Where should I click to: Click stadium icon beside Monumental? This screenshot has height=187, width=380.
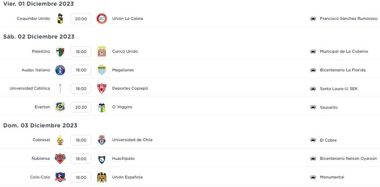[x=313, y=177]
